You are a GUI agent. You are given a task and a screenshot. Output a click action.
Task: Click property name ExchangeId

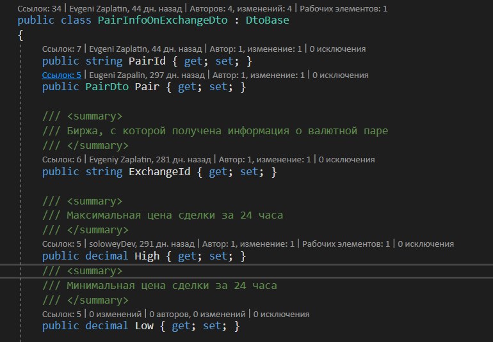pyautogui.click(x=159, y=172)
